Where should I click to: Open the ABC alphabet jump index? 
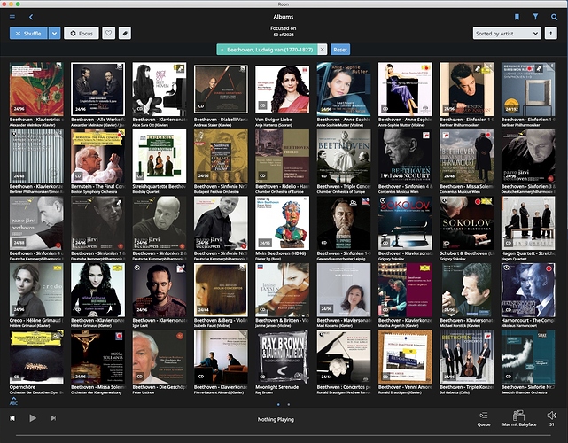click(x=13, y=401)
